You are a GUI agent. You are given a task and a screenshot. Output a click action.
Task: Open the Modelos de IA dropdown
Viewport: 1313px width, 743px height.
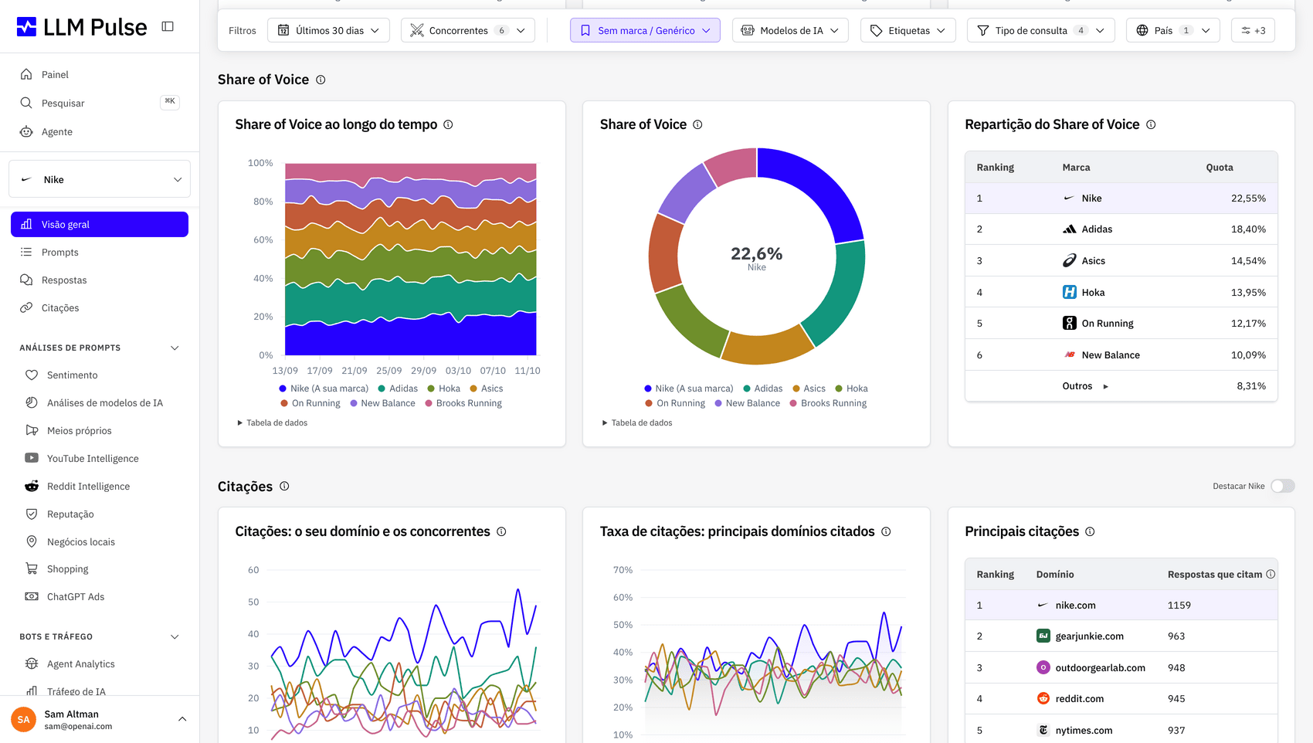[790, 30]
